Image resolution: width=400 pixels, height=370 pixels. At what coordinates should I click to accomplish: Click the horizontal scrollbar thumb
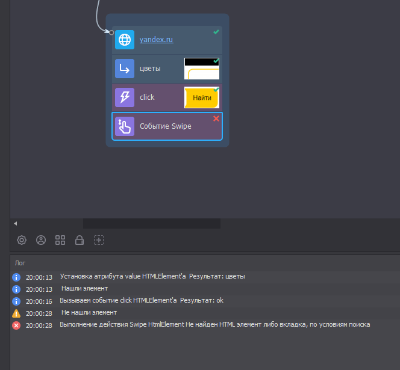tap(152, 223)
